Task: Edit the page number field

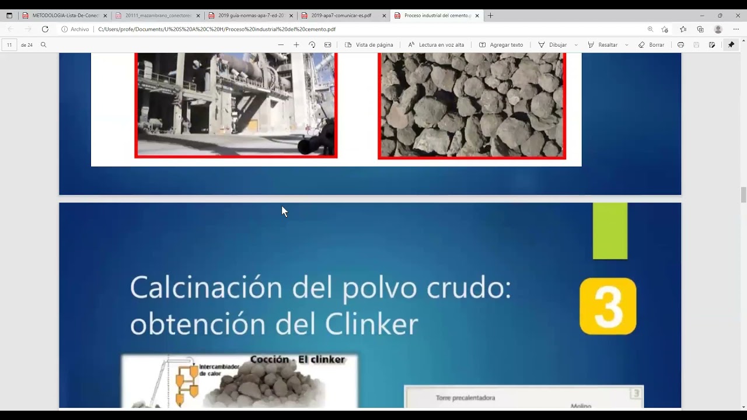Action: coord(9,45)
